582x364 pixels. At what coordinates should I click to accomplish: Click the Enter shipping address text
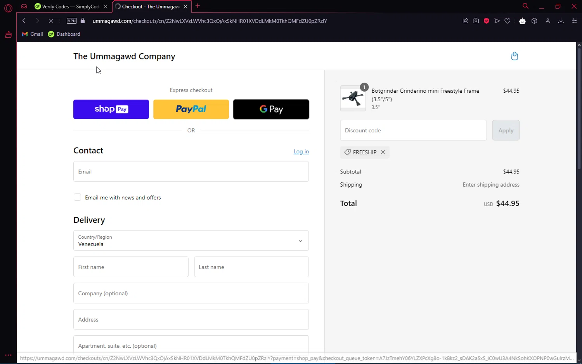[x=491, y=185]
